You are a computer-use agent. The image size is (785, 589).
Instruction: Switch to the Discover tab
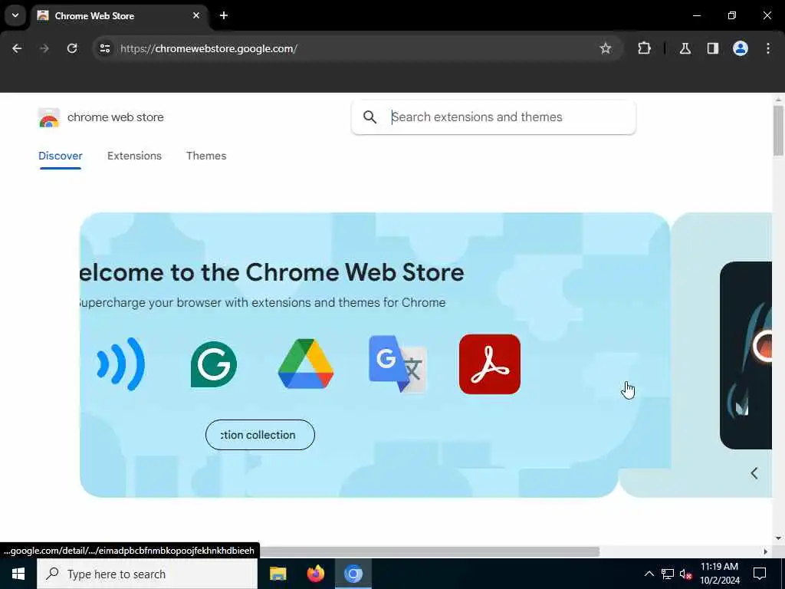click(x=61, y=156)
